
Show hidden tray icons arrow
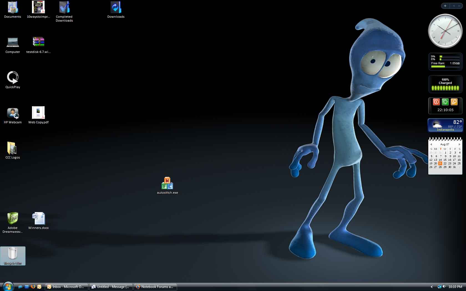[432, 287]
